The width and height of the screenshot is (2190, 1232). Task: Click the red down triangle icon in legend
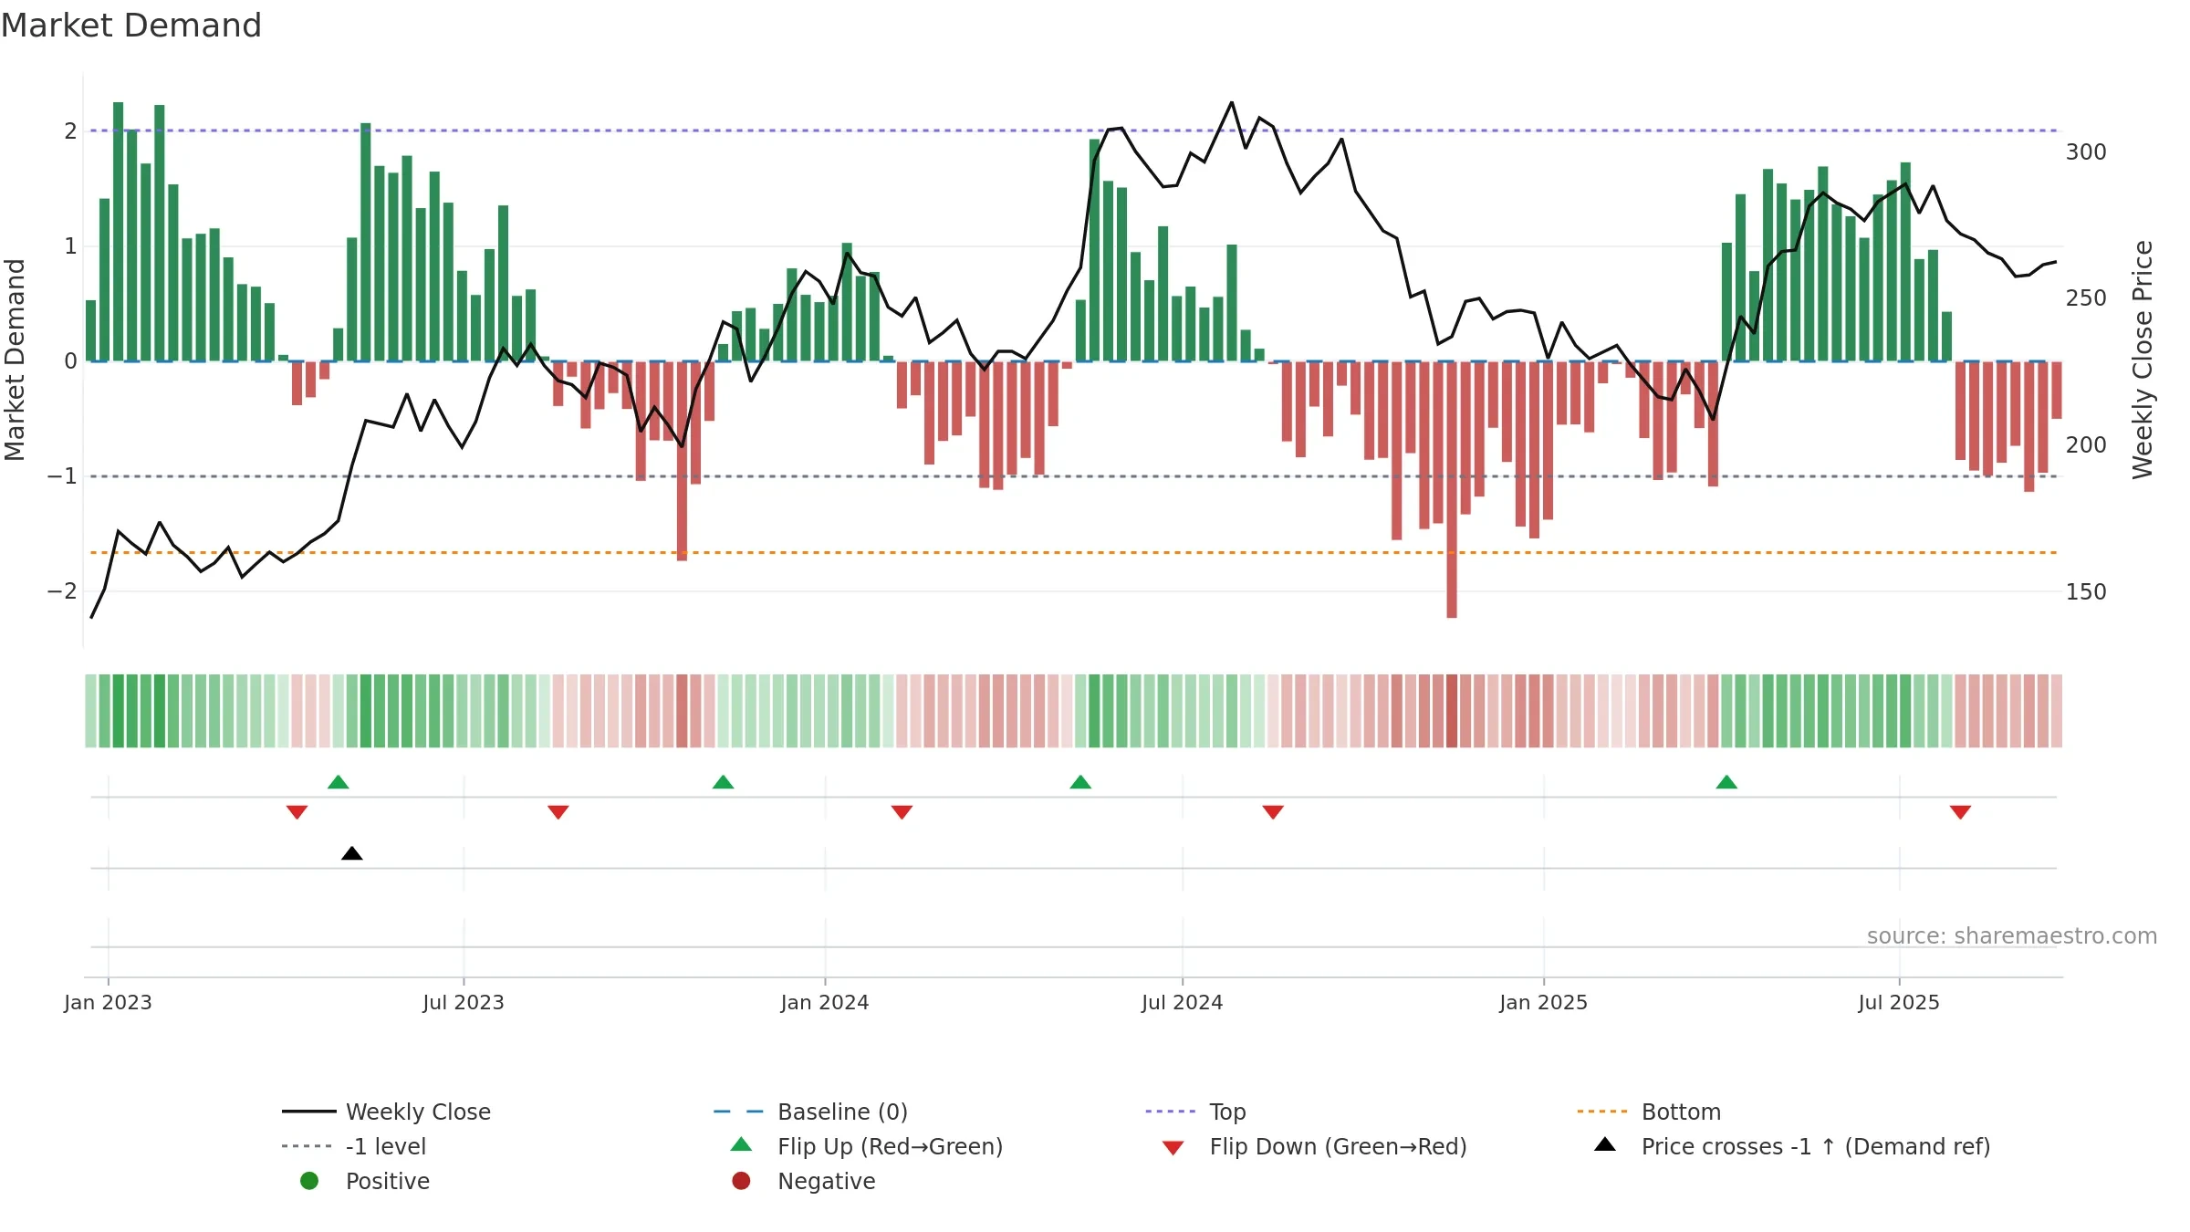(1173, 1148)
